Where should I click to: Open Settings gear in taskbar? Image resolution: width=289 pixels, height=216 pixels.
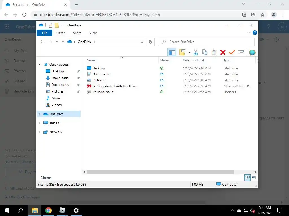pyautogui.click(x=76, y=210)
